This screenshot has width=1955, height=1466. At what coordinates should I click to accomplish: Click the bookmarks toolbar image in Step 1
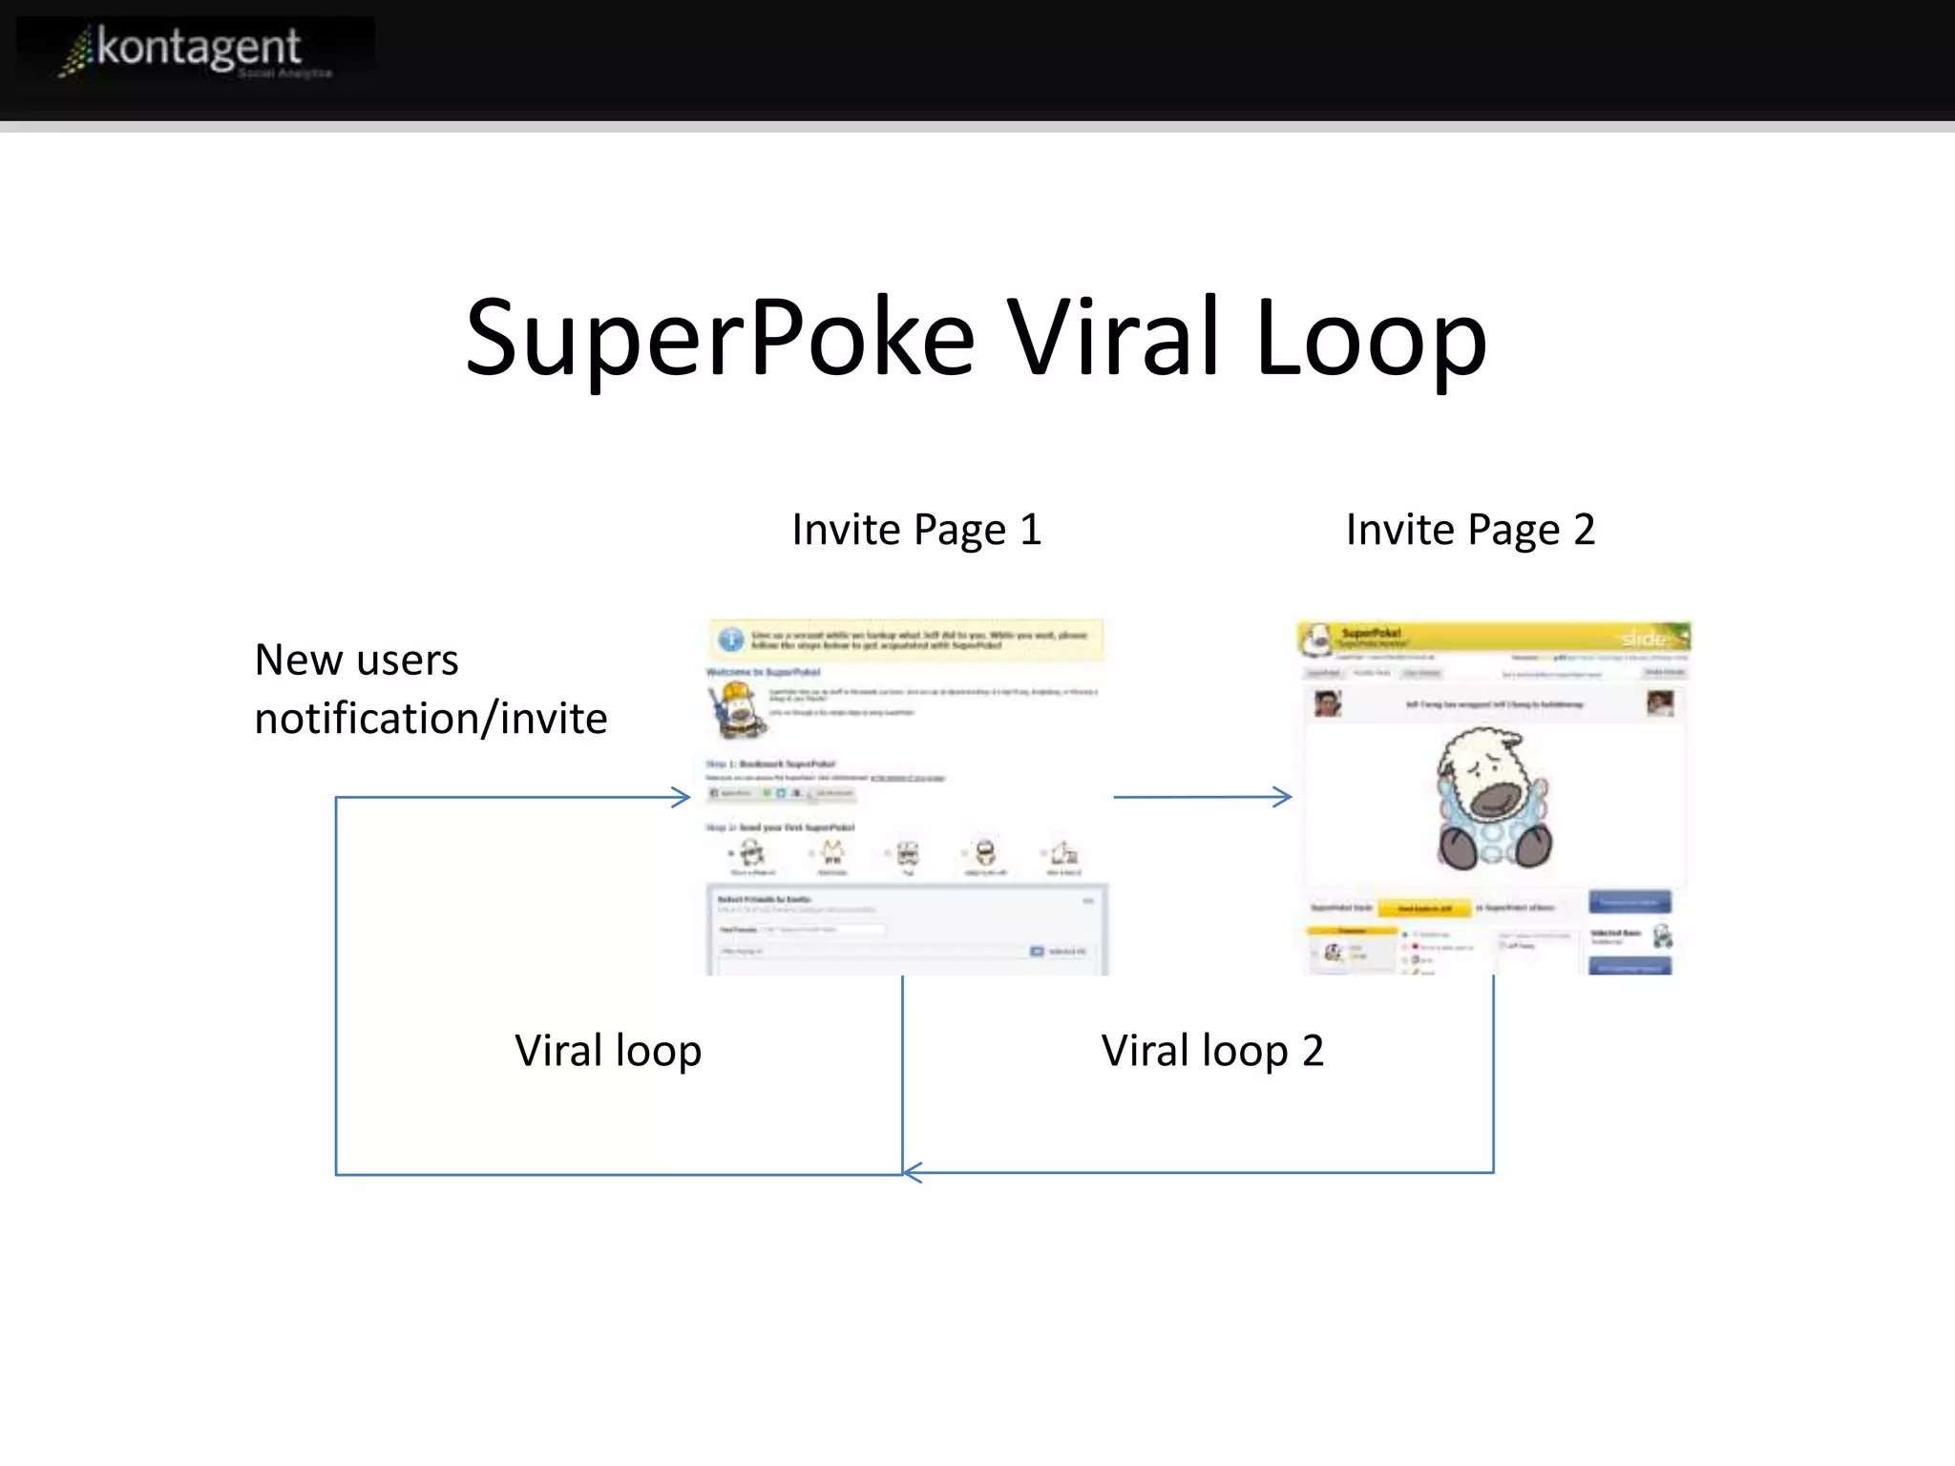781,793
